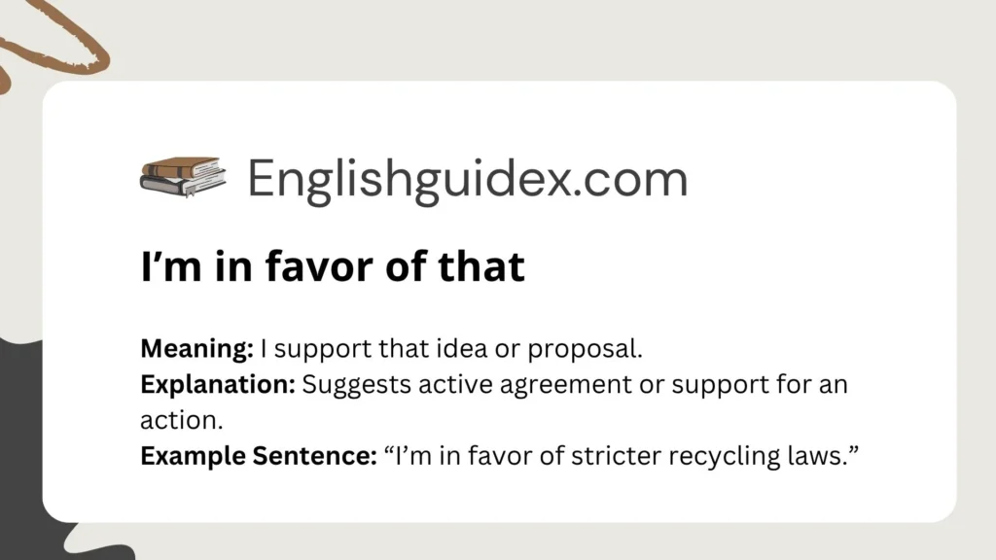Image resolution: width=996 pixels, height=560 pixels.
Task: Click the stacked books logo icon
Action: pyautogui.click(x=183, y=179)
